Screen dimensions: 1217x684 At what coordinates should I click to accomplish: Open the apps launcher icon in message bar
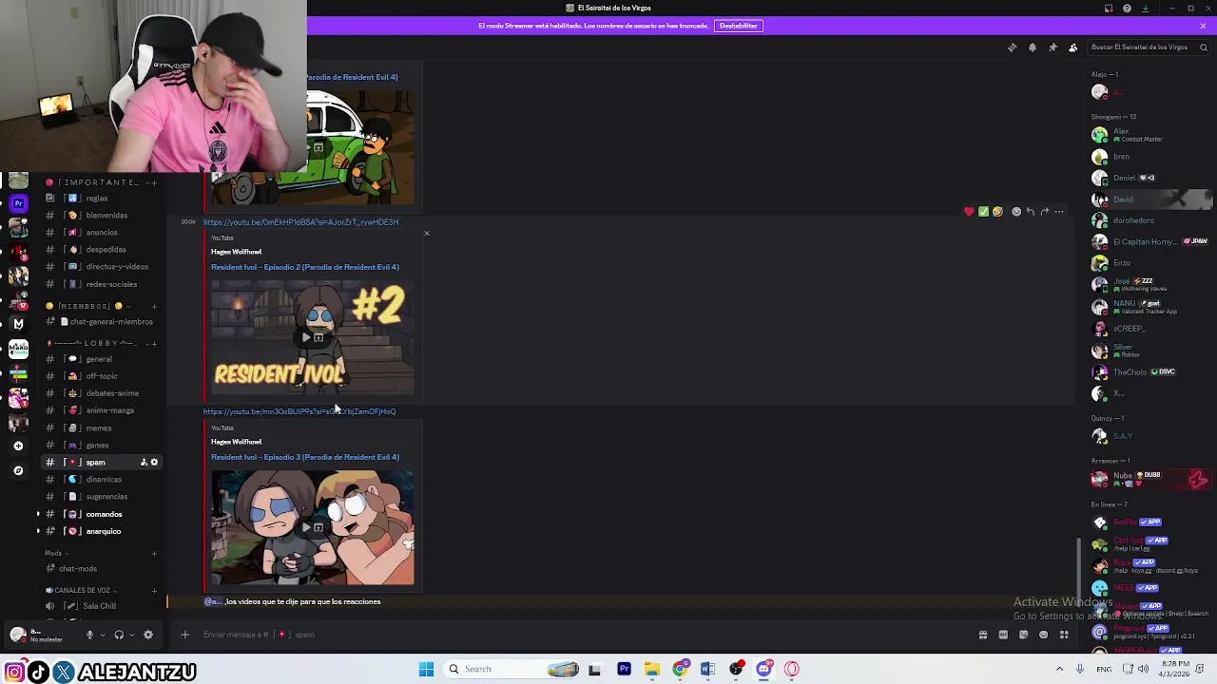tap(1064, 635)
